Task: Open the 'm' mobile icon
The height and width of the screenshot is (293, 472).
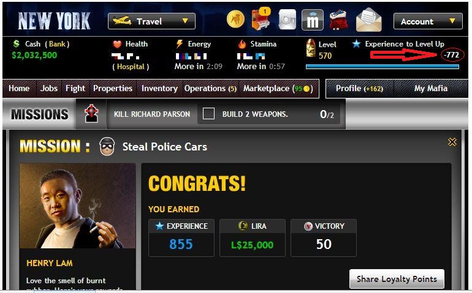Action: 313,20
